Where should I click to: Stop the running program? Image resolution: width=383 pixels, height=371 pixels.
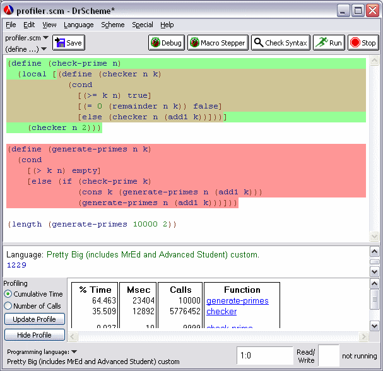point(363,43)
